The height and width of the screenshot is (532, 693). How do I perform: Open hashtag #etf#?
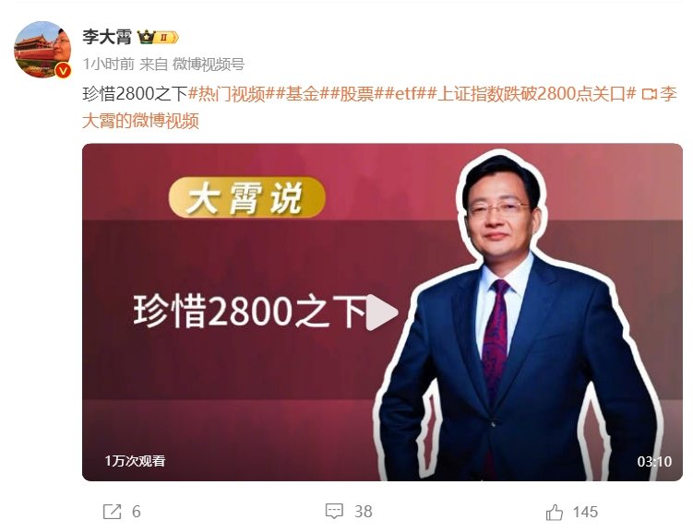(406, 94)
